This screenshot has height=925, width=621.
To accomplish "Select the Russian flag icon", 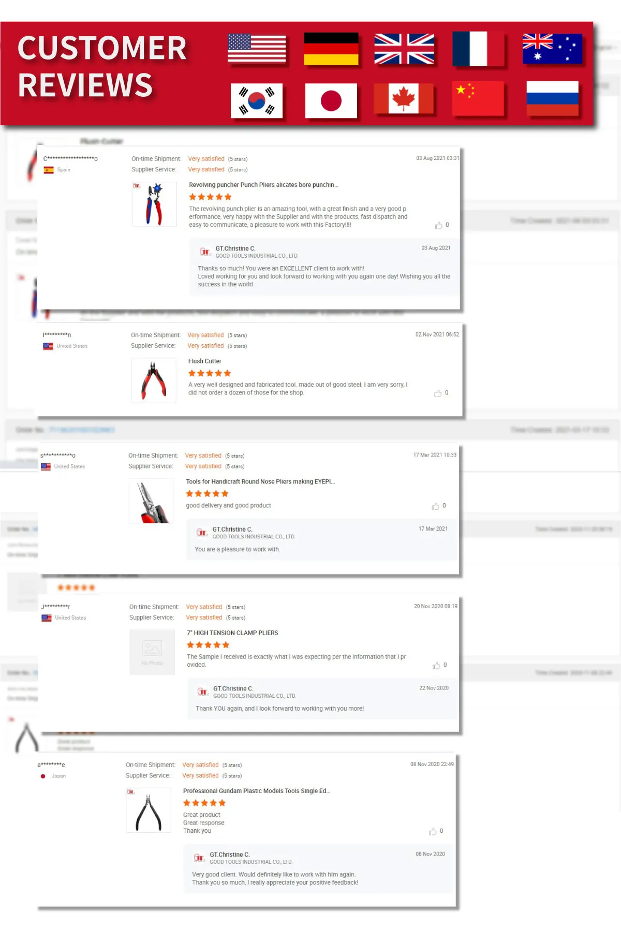I will 552,98.
